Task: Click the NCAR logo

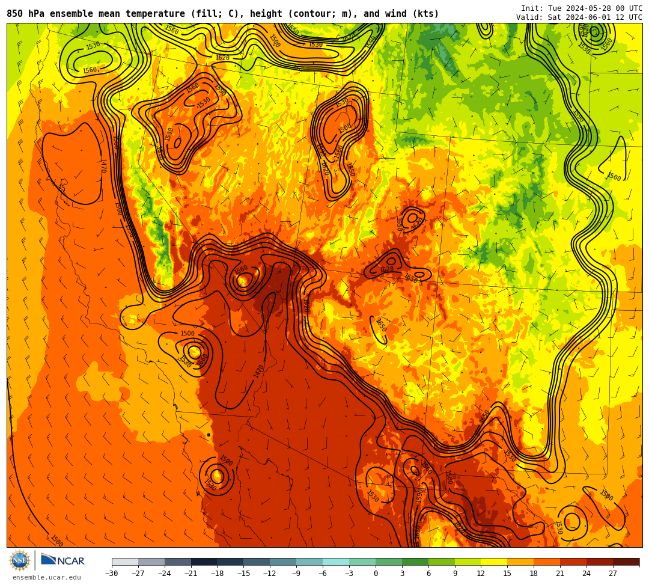Action: click(62, 560)
